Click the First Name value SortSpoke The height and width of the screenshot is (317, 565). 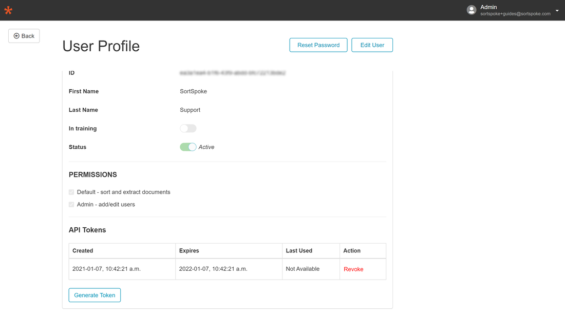click(x=193, y=91)
